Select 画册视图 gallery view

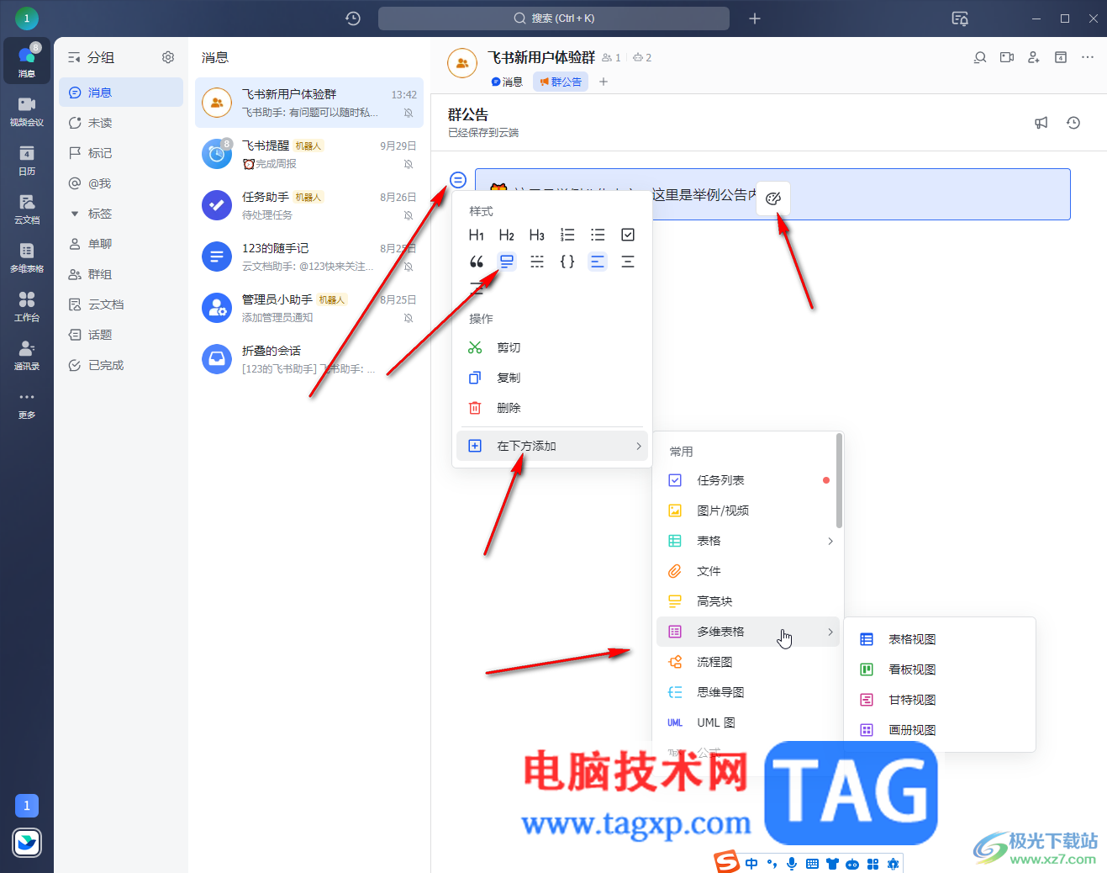pyautogui.click(x=940, y=730)
